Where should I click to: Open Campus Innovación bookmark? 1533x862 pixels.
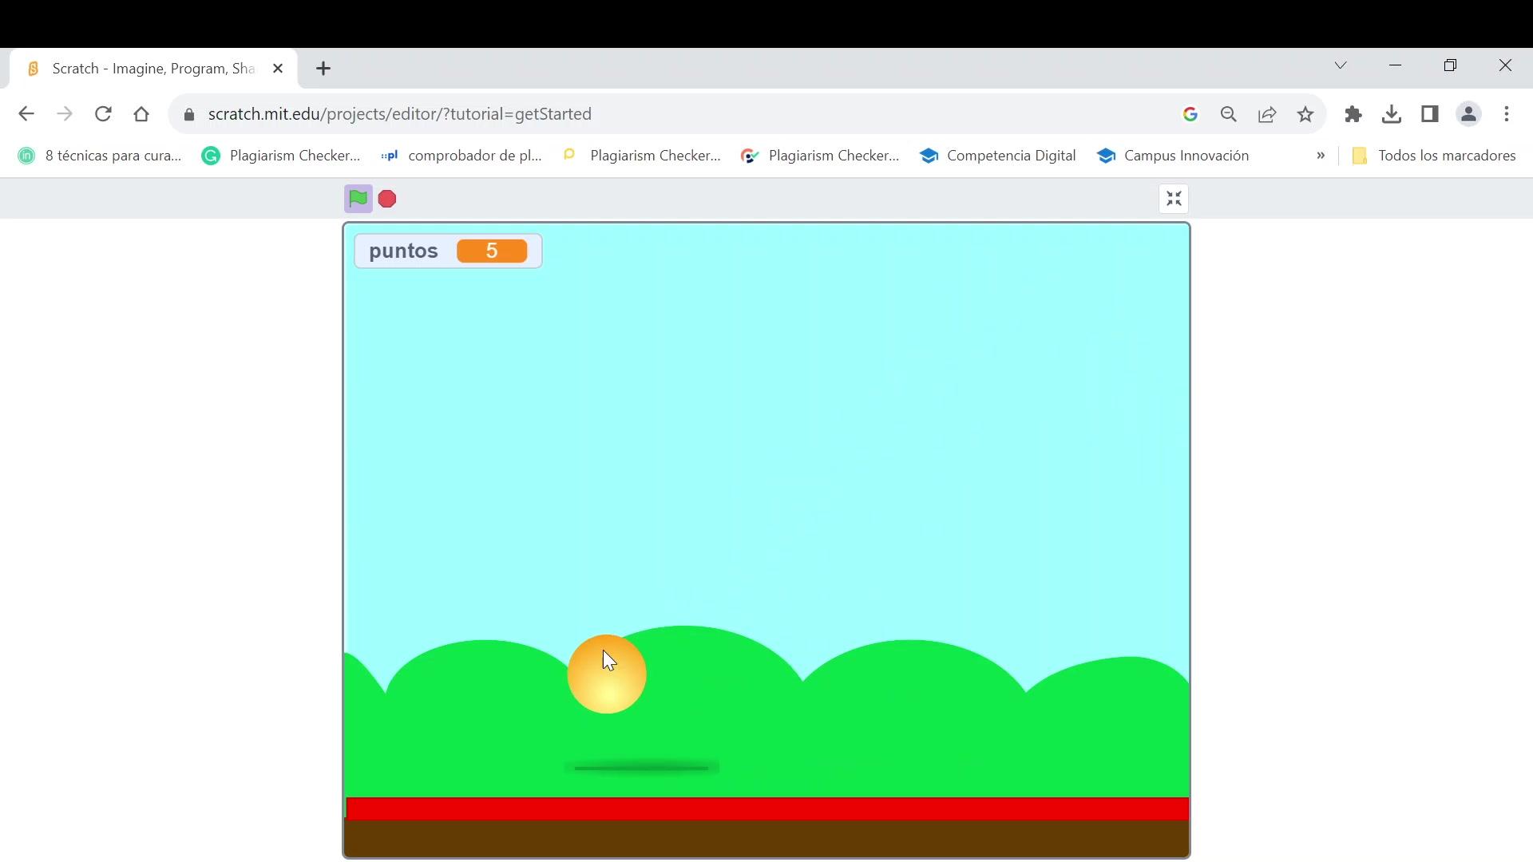click(1174, 156)
